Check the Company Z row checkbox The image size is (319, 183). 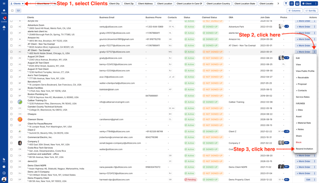[11, 143]
